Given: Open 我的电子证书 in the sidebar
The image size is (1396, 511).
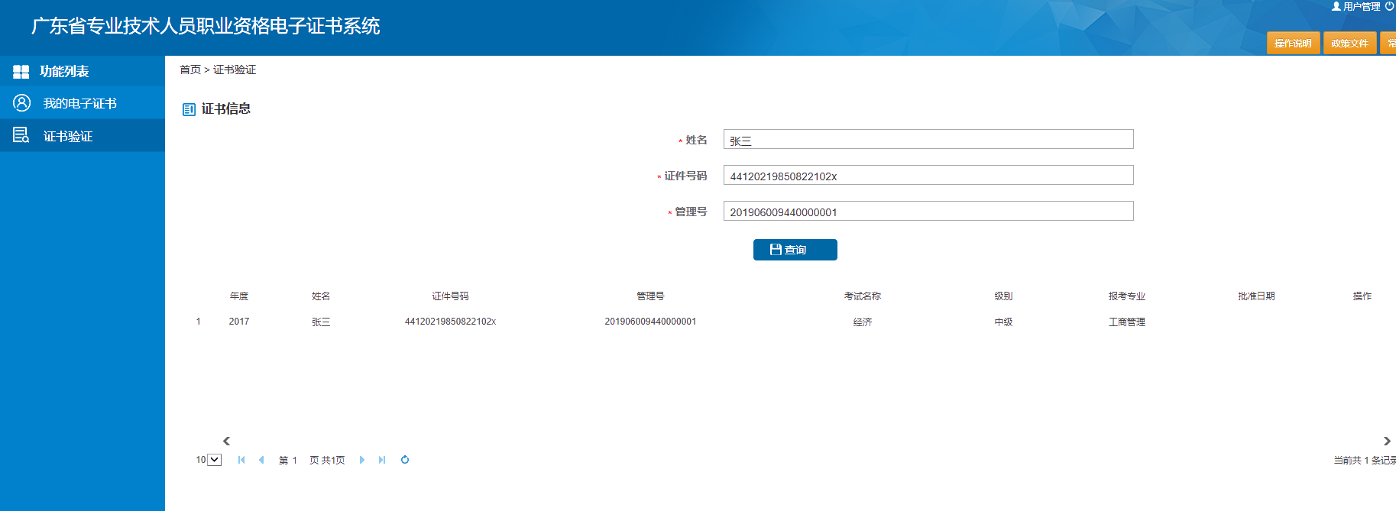Looking at the screenshot, I should pos(79,103).
